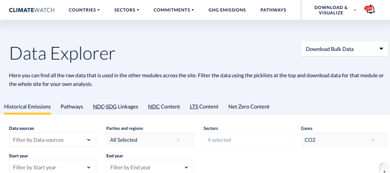The width and height of the screenshot is (390, 173).
Task: Expand the Countries menu arrow
Action: (x=99, y=10)
